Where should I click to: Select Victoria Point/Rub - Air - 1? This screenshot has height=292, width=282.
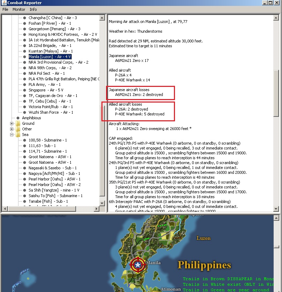coord(51,107)
